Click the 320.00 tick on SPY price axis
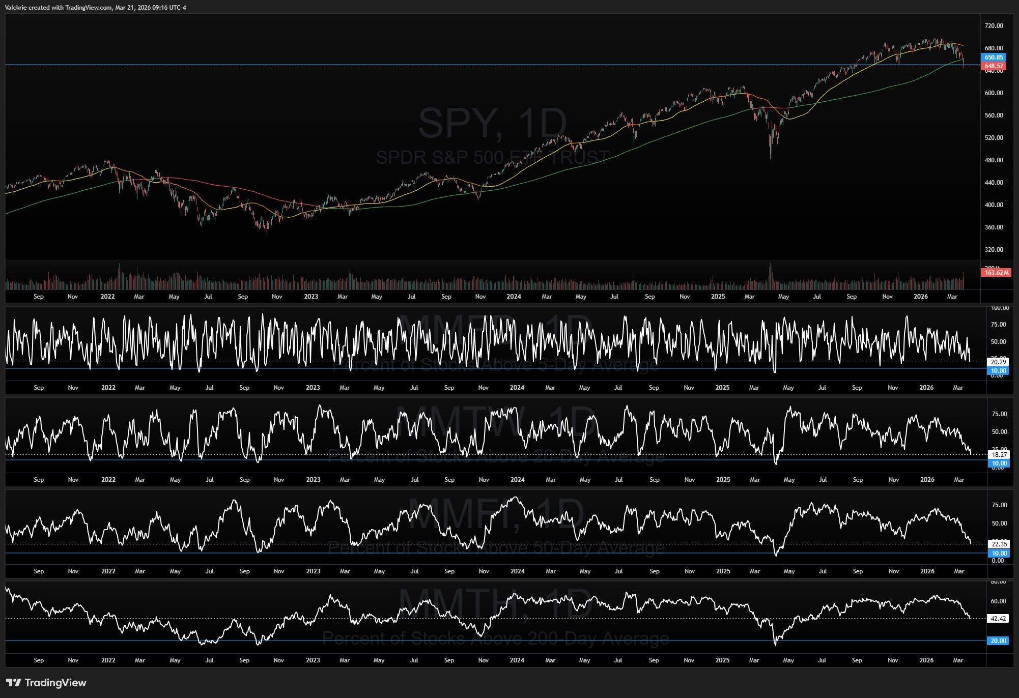The width and height of the screenshot is (1019, 698). [994, 250]
